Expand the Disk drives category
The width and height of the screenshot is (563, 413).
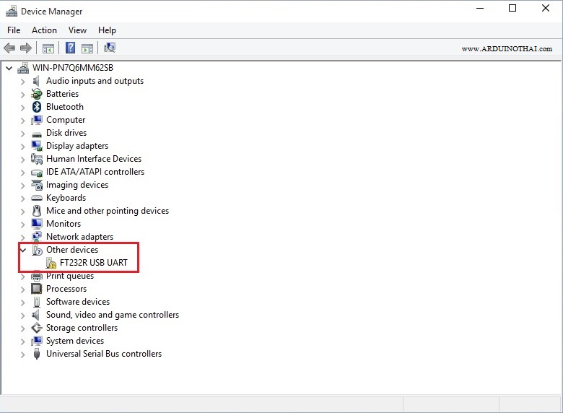coord(22,134)
